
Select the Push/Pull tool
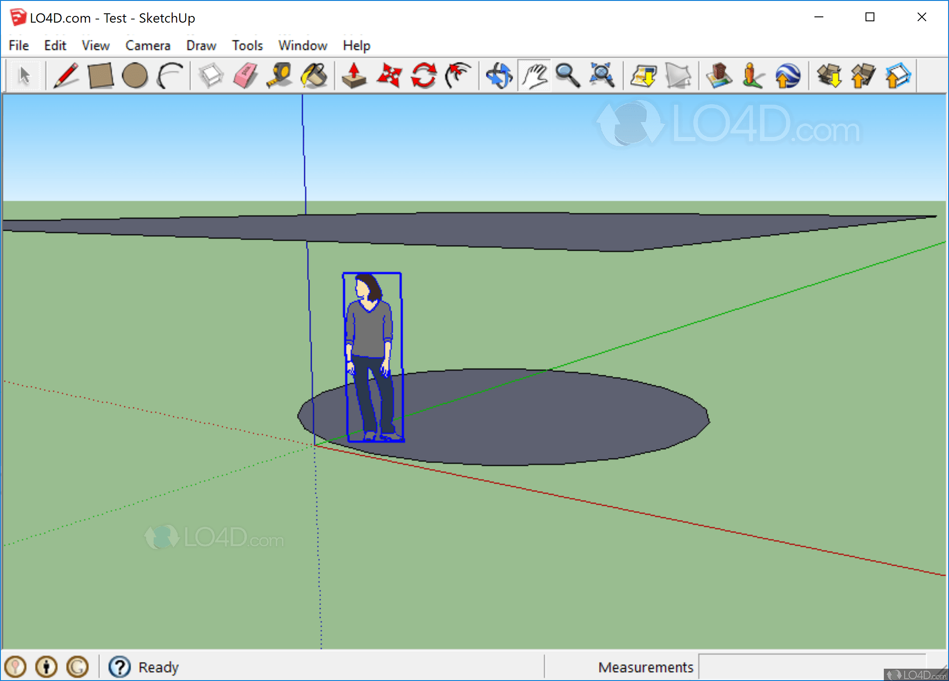[x=354, y=76]
